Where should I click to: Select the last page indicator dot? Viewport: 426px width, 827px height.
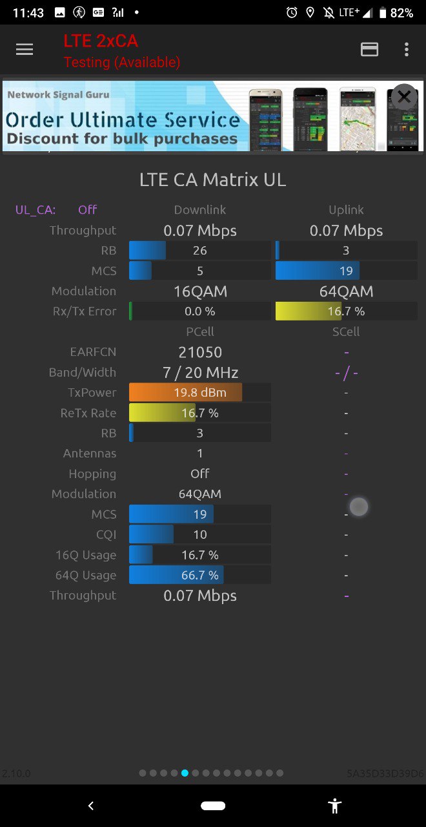point(279,773)
